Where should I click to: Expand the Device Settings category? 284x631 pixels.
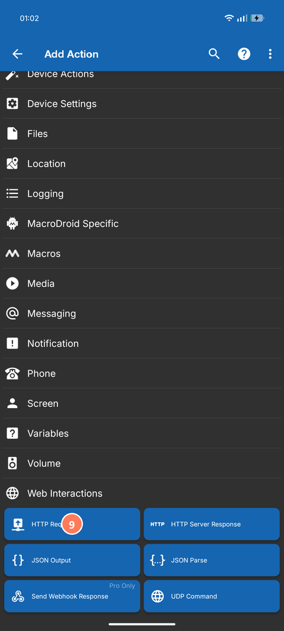[142, 103]
